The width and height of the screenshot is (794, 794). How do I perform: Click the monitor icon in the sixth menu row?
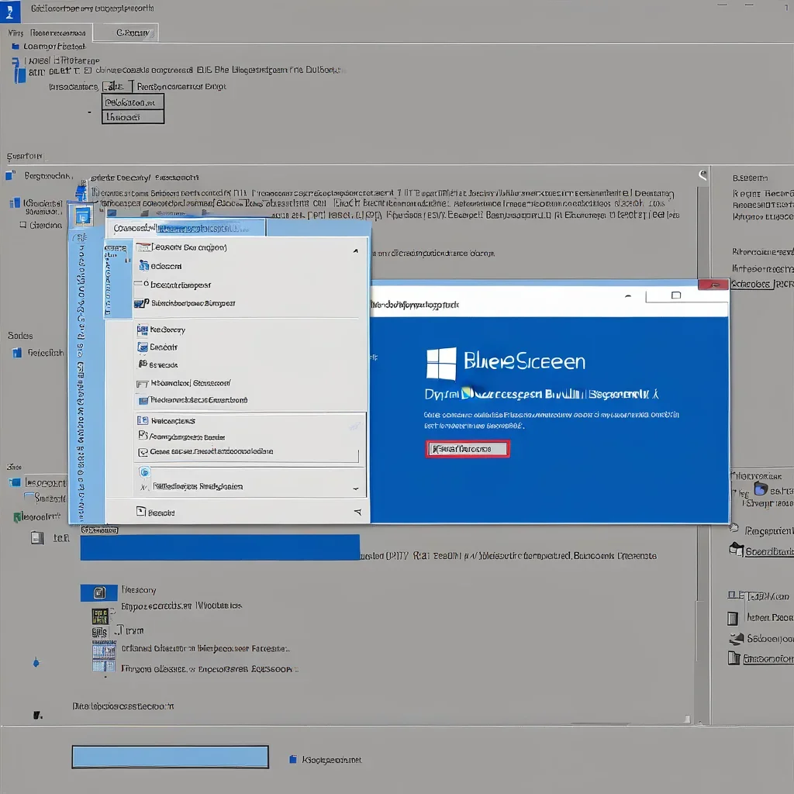click(x=143, y=347)
